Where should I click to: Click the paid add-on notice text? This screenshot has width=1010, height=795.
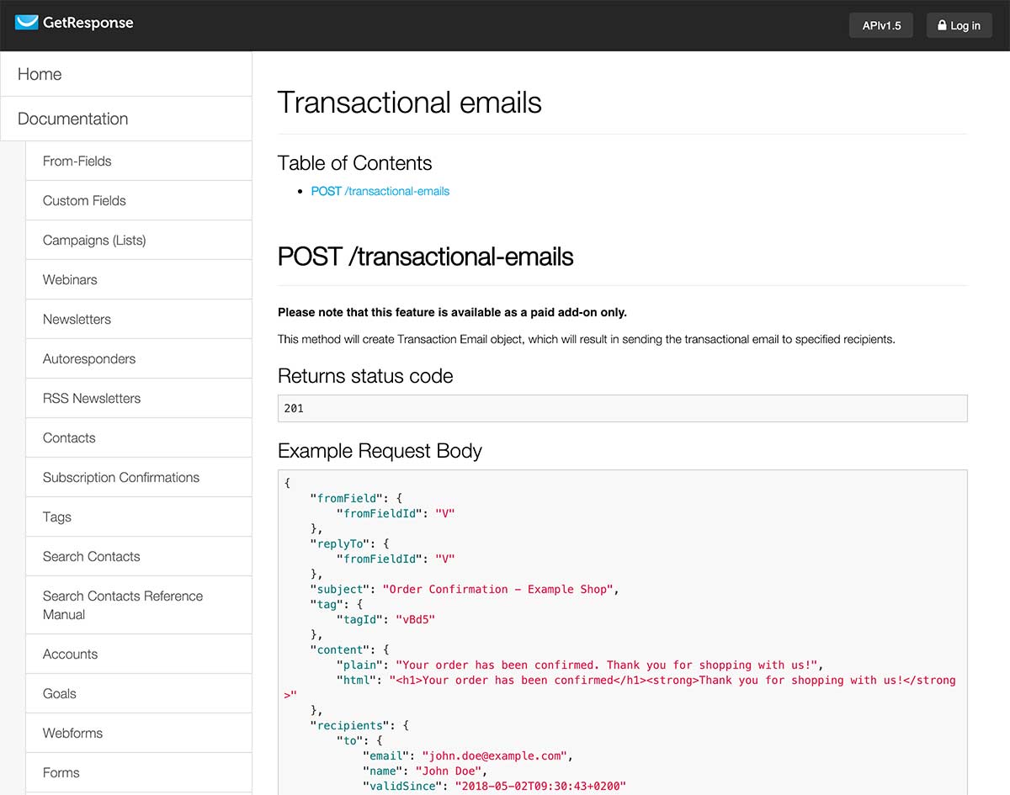[x=452, y=312]
